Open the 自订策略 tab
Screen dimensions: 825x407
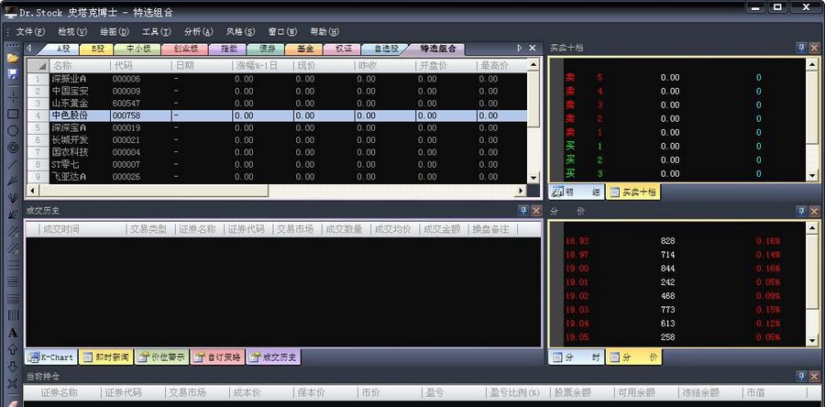[x=217, y=357]
